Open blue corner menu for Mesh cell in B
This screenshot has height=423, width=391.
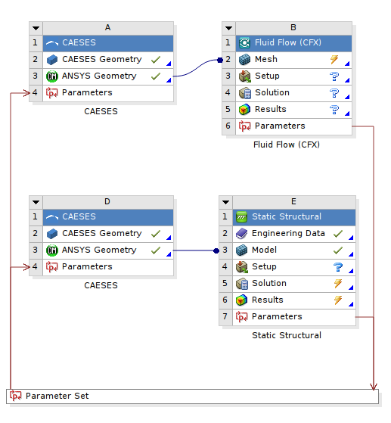(347, 64)
